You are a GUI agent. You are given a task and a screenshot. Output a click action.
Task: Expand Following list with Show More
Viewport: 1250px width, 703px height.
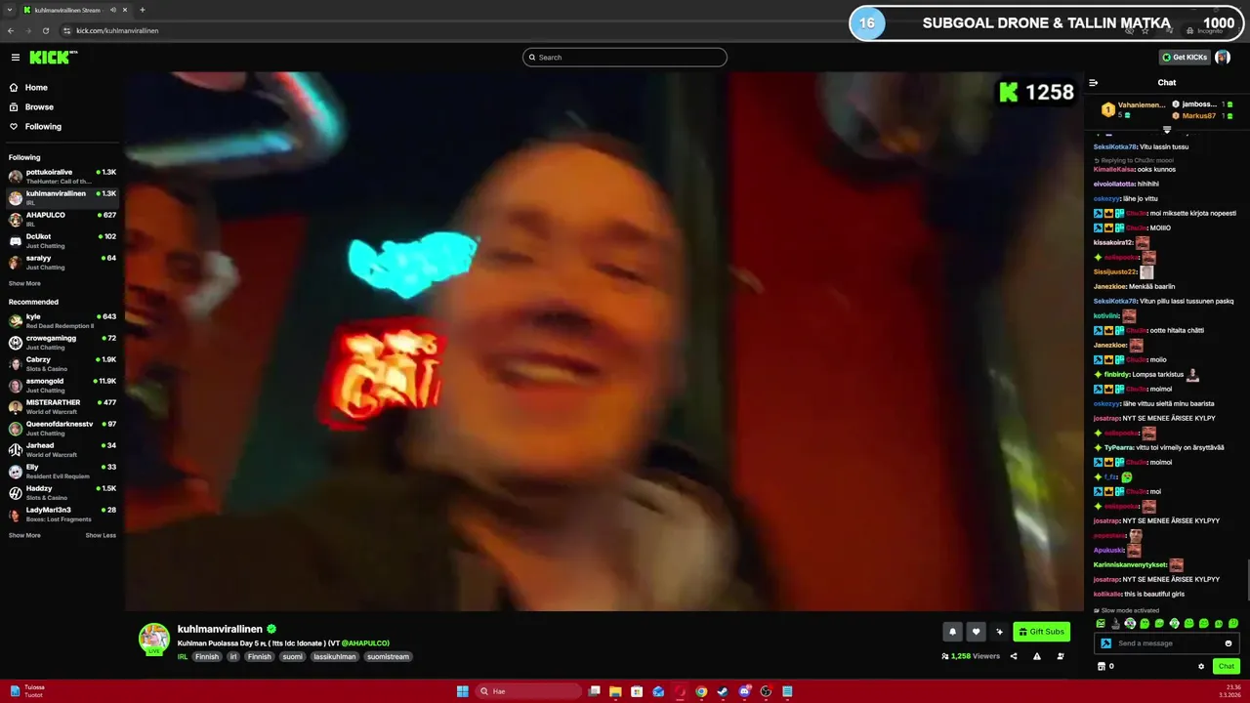coord(24,283)
